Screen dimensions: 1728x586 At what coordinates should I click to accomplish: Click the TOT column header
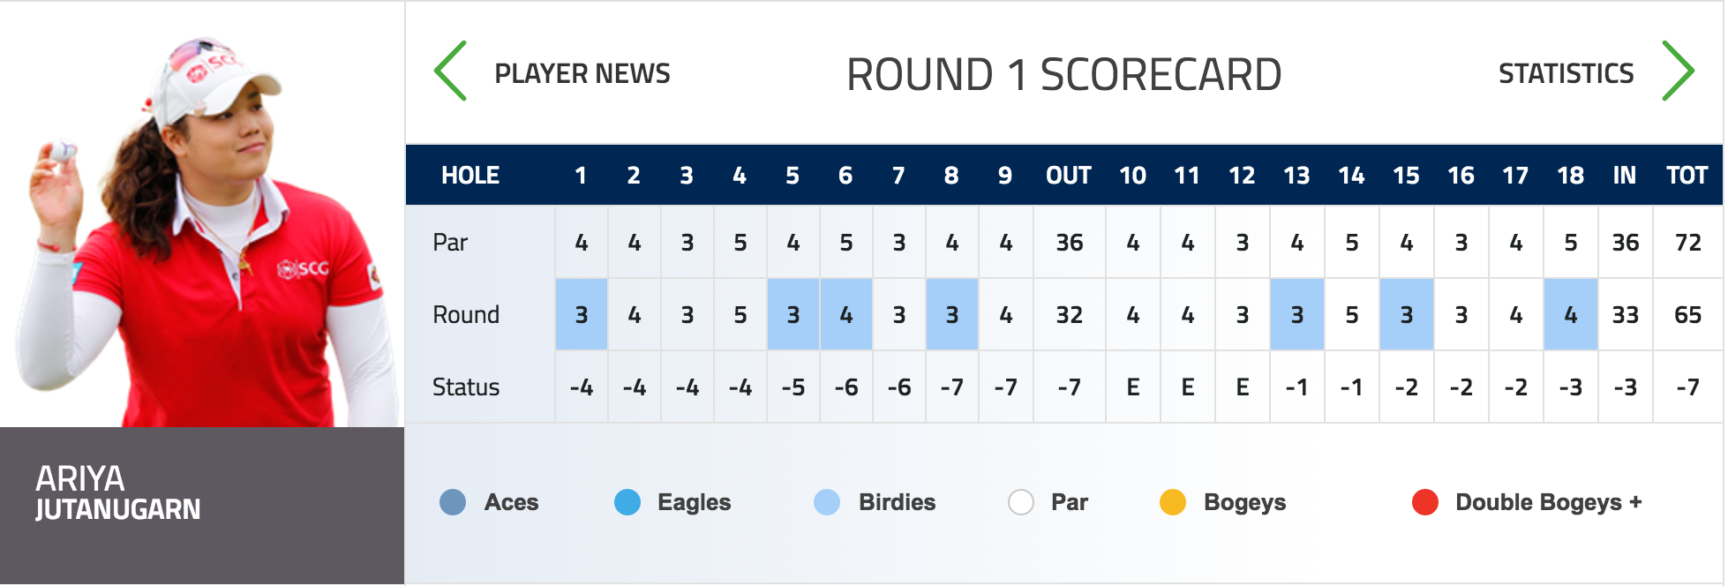pyautogui.click(x=1687, y=176)
